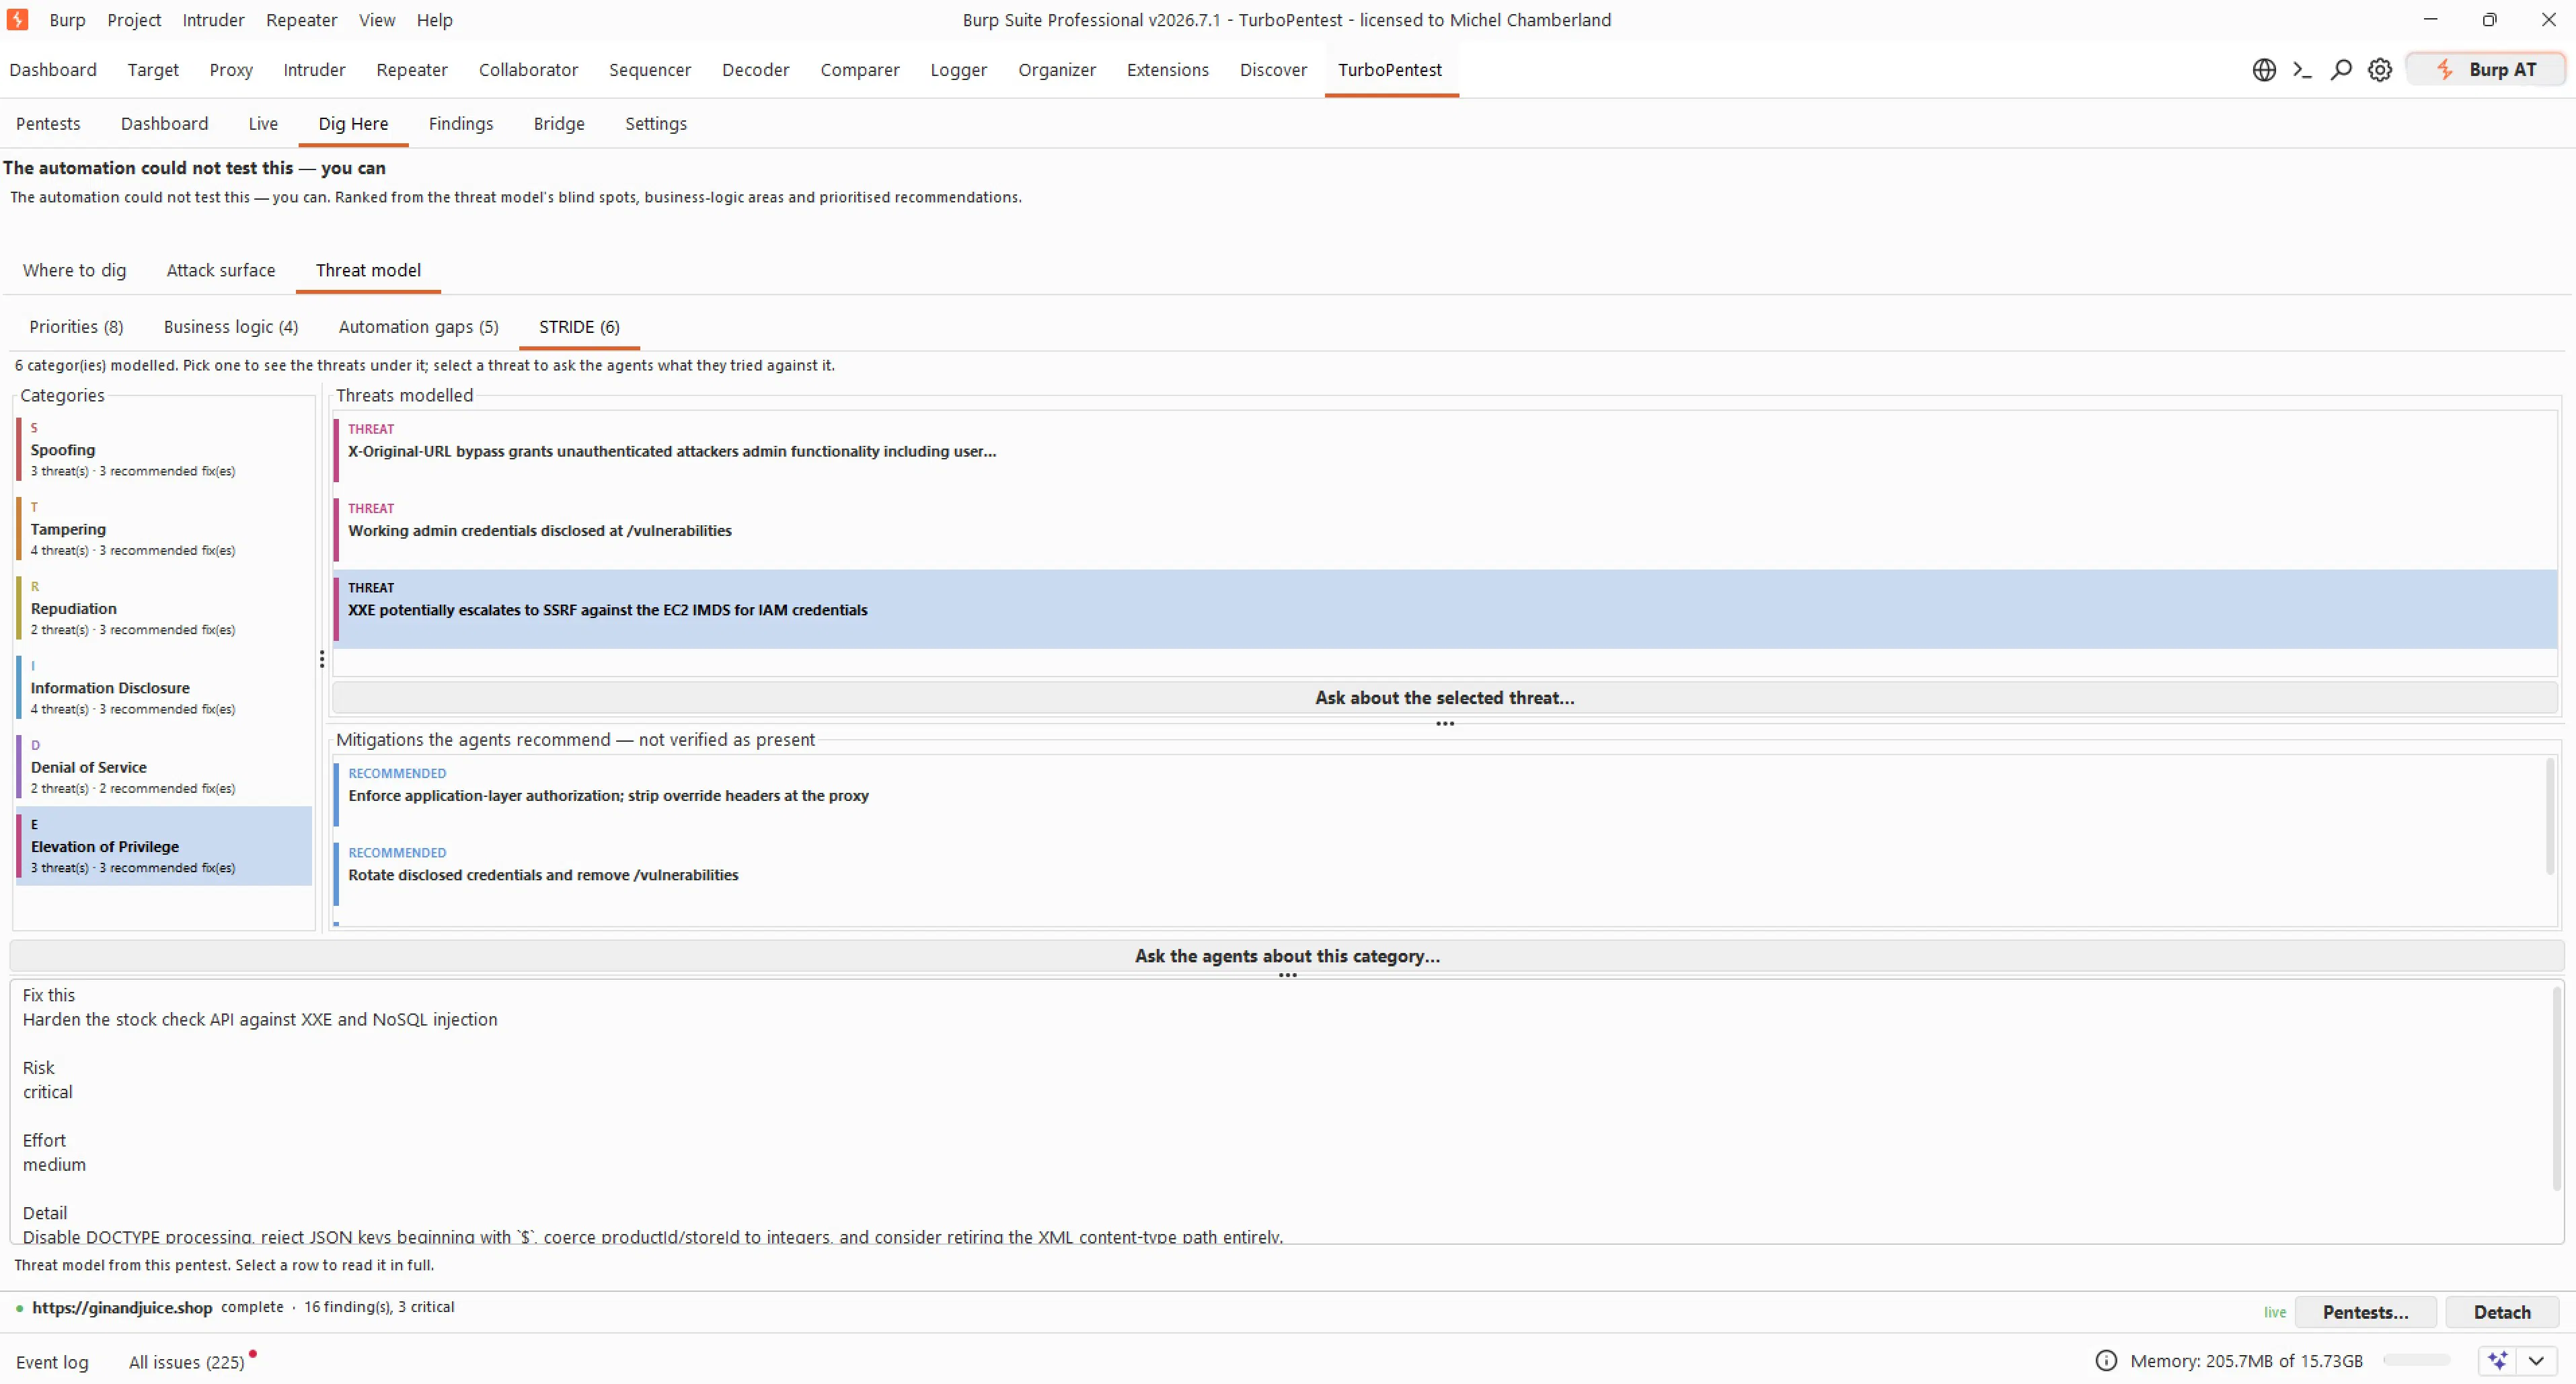This screenshot has width=2576, height=1384.
Task: Open the Extensions tab
Action: click(1168, 70)
